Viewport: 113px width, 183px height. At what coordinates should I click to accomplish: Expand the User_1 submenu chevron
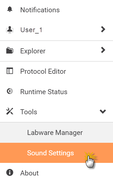click(x=103, y=29)
